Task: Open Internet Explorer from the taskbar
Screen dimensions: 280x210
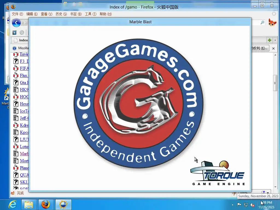Action: (x=13, y=205)
